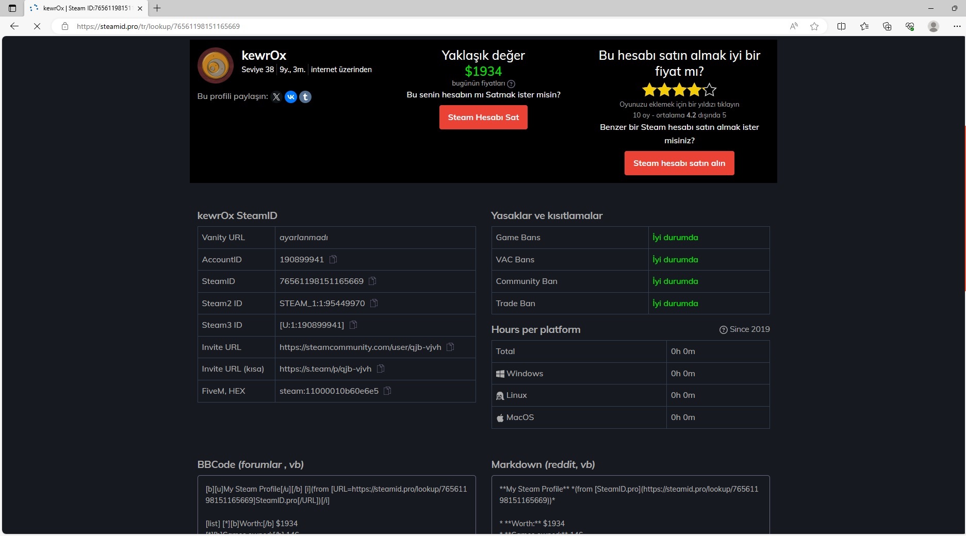Click Trade Ban 'İyi durumda' status

click(x=675, y=303)
